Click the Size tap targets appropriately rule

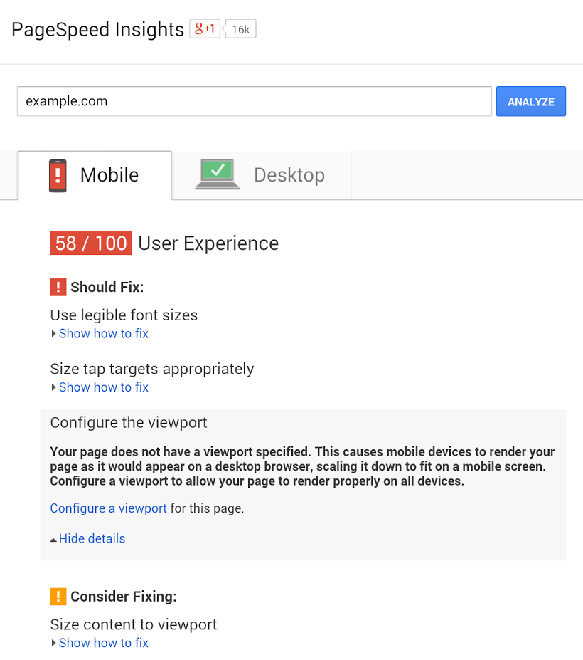tap(151, 369)
